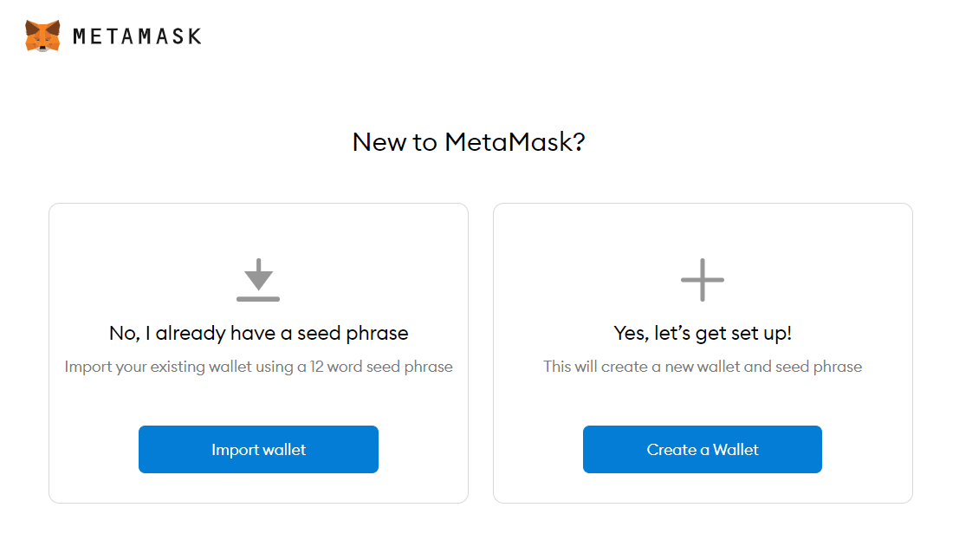
Task: Click the letter M in METAMASK logo
Action: (78, 36)
